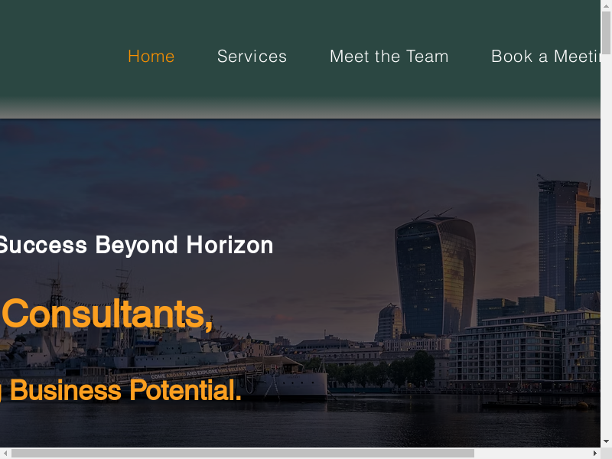Open the Meet the Team page
612x459 pixels.
click(389, 57)
